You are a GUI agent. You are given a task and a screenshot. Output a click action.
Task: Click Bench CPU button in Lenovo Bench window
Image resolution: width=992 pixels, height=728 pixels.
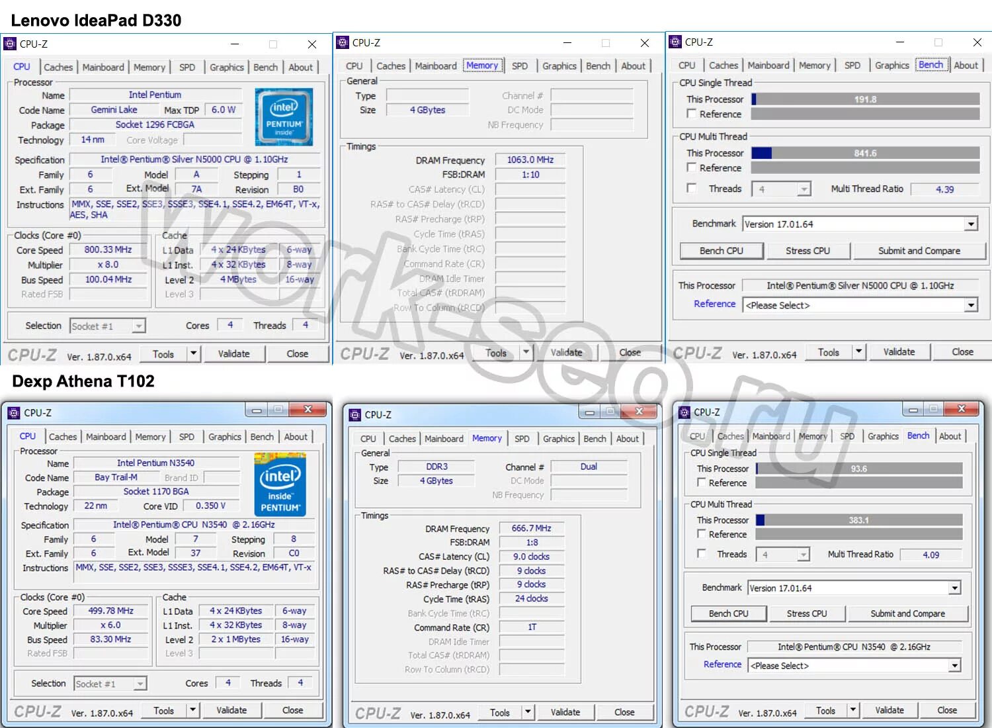click(722, 251)
